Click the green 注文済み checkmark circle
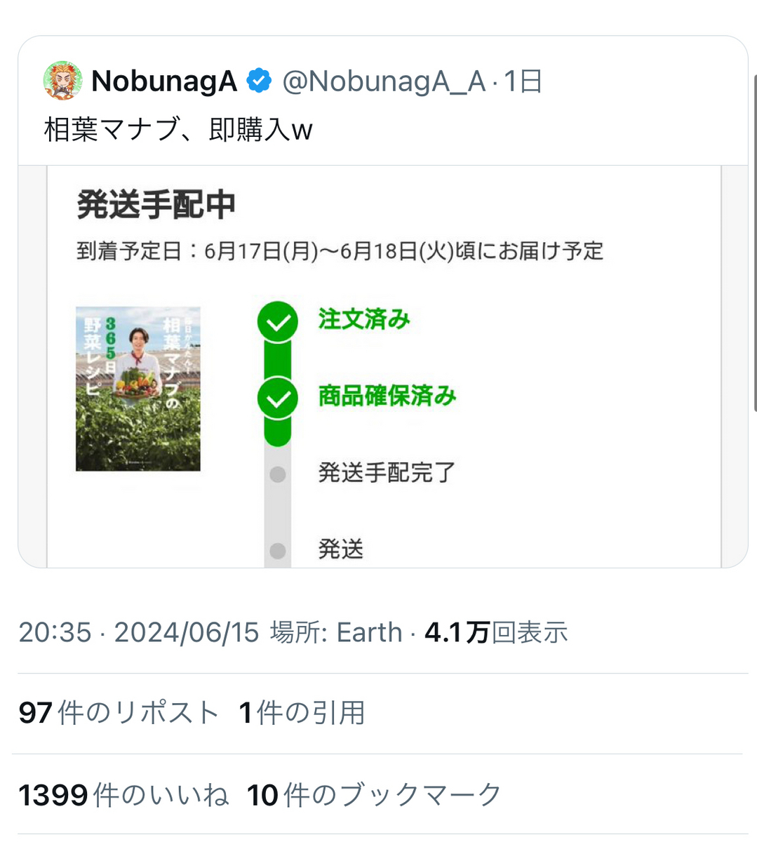The width and height of the screenshot is (757, 842). pyautogui.click(x=278, y=322)
